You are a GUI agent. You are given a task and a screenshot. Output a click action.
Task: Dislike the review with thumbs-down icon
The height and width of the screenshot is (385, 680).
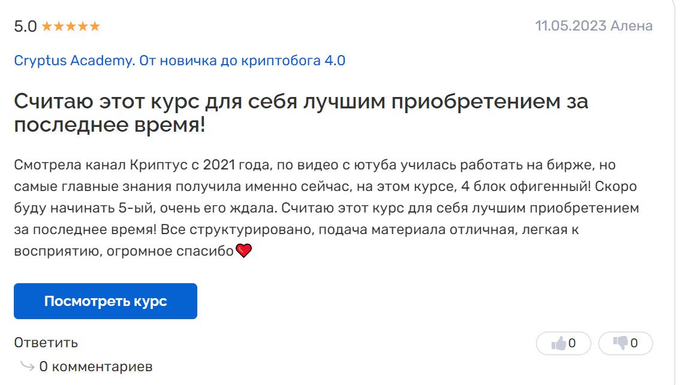[x=620, y=343]
